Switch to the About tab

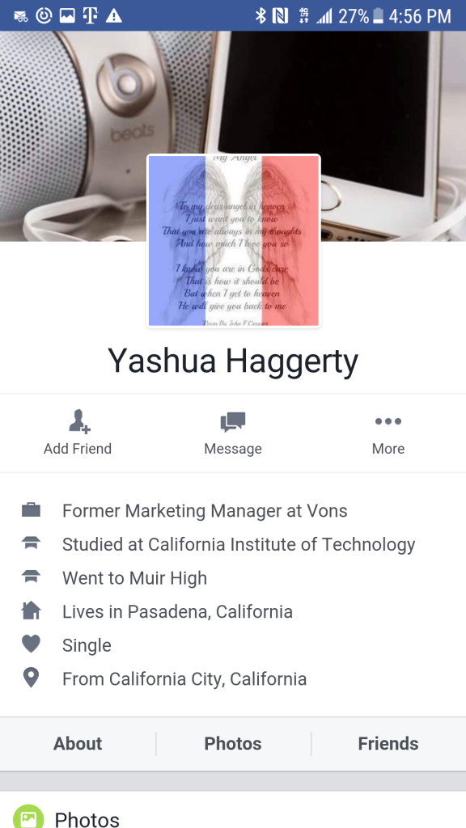pyautogui.click(x=78, y=744)
